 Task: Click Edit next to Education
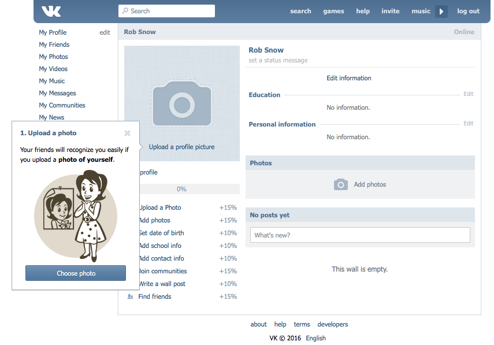[468, 94]
